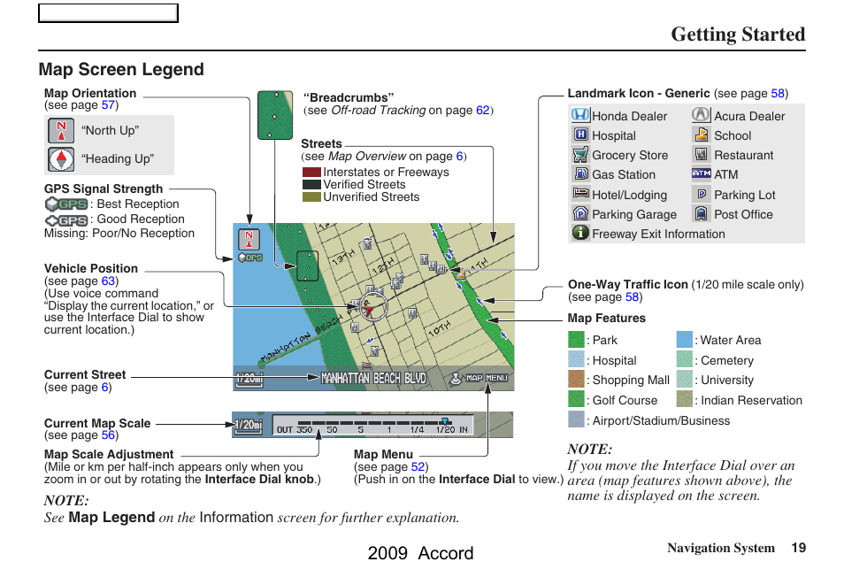Viewport: 844px width, 577px height.
Task: Click the Restaurant landmark icon
Action: tap(701, 155)
